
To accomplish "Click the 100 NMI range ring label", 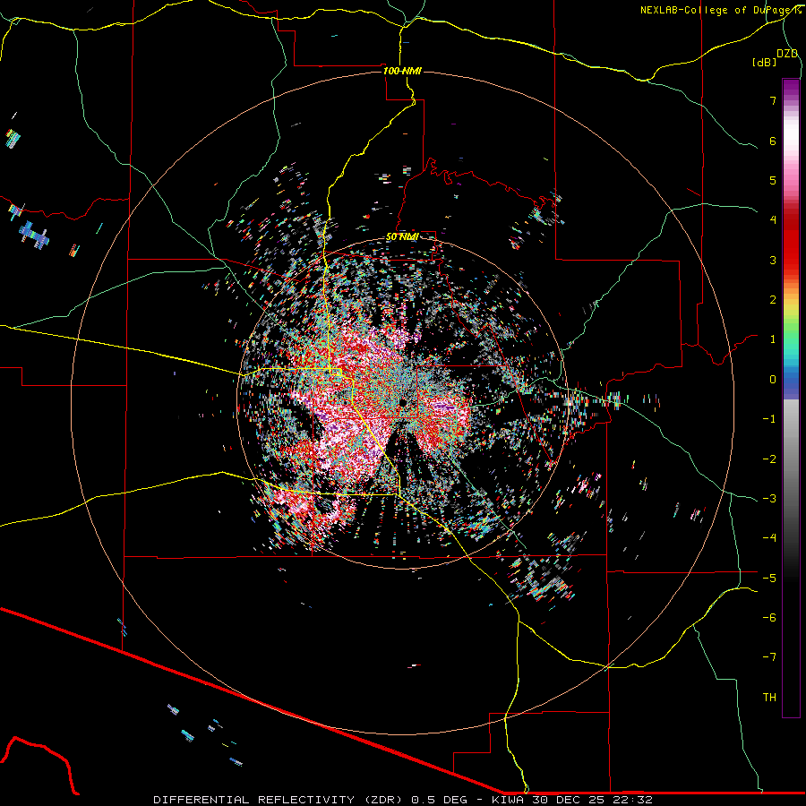I will [x=402, y=71].
